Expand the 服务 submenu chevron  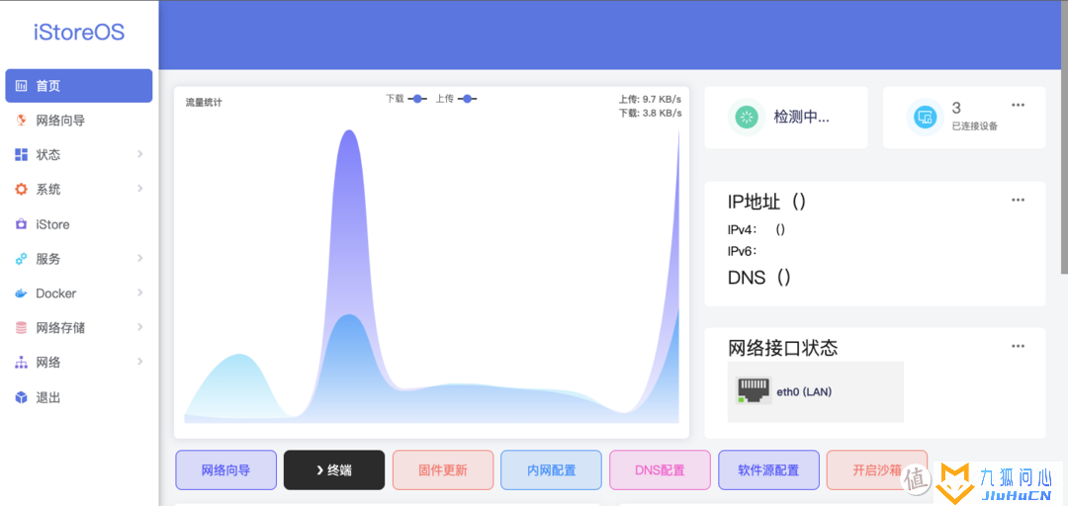pos(139,258)
